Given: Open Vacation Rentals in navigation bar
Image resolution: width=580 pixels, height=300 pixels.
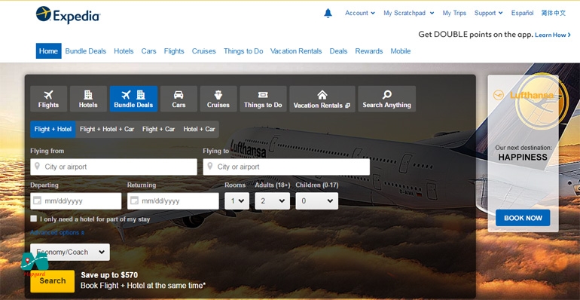Looking at the screenshot, I should 296,51.
